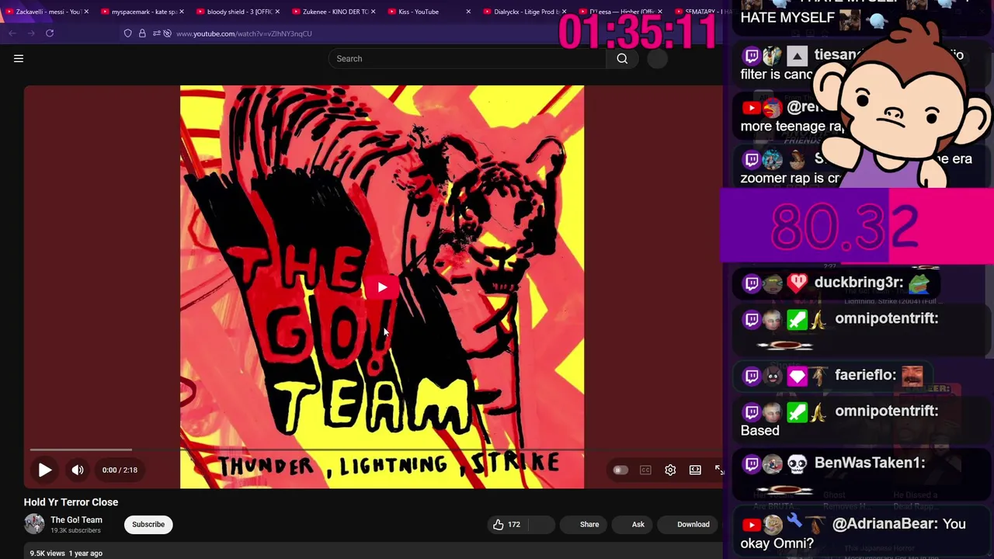
Task: Click the YouTube icon beside @AdrianaBear
Action: tap(751, 525)
